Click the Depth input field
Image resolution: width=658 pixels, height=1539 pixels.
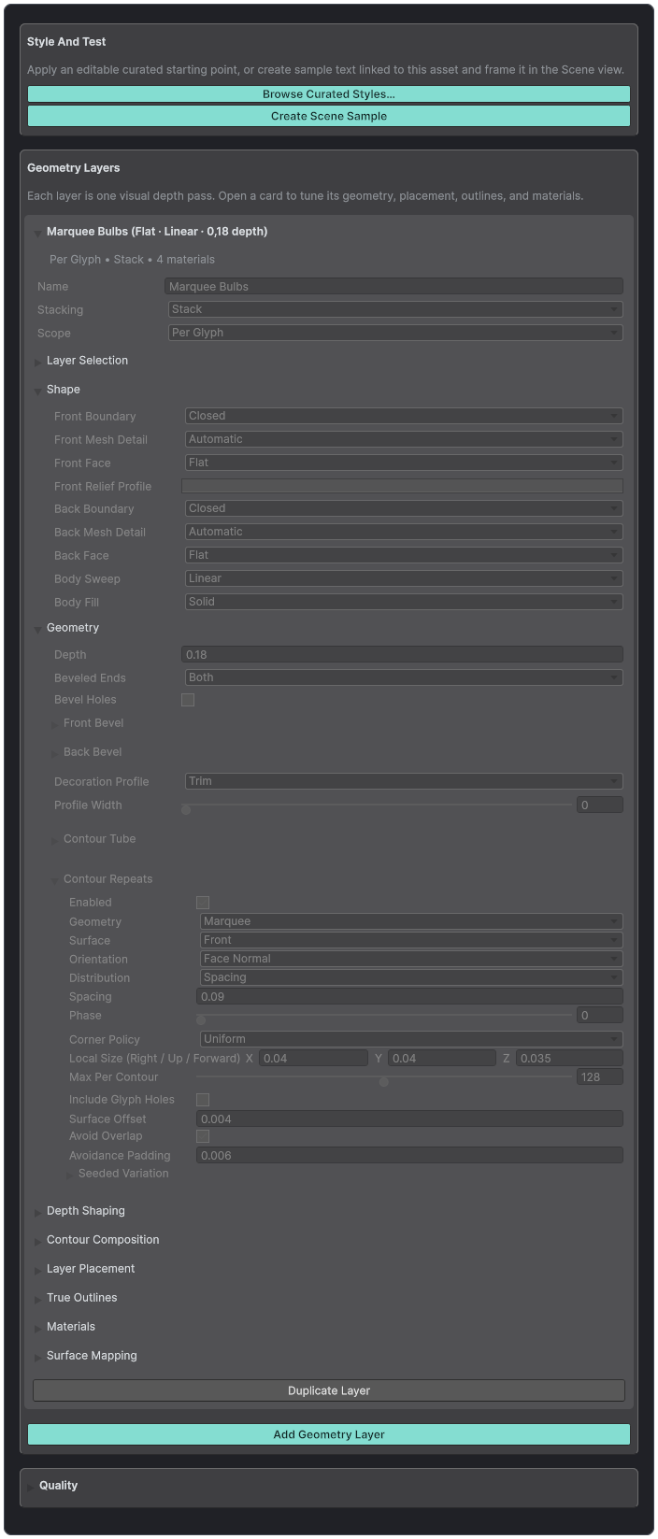click(x=402, y=655)
